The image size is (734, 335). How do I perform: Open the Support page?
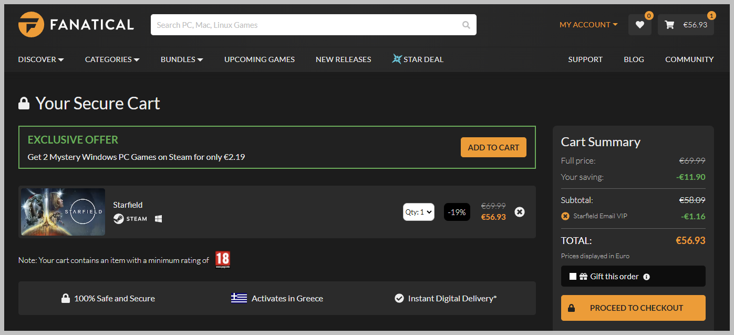click(585, 59)
